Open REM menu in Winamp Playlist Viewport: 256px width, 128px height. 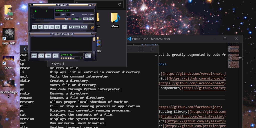(x=41, y=56)
